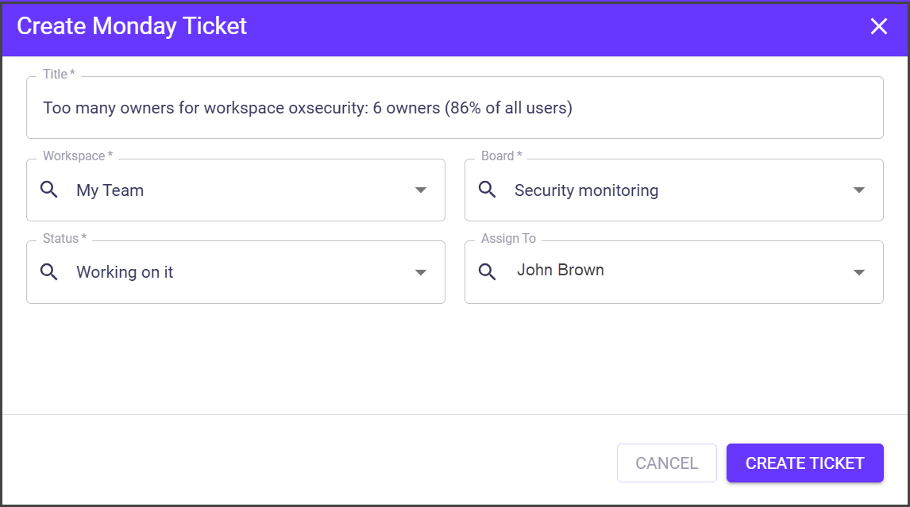
Task: Click the magnifier icon in Assign To field
Action: tap(488, 272)
